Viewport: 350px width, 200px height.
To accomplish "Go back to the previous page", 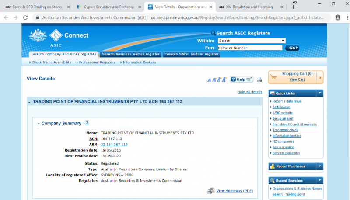I will coord(6,17).
